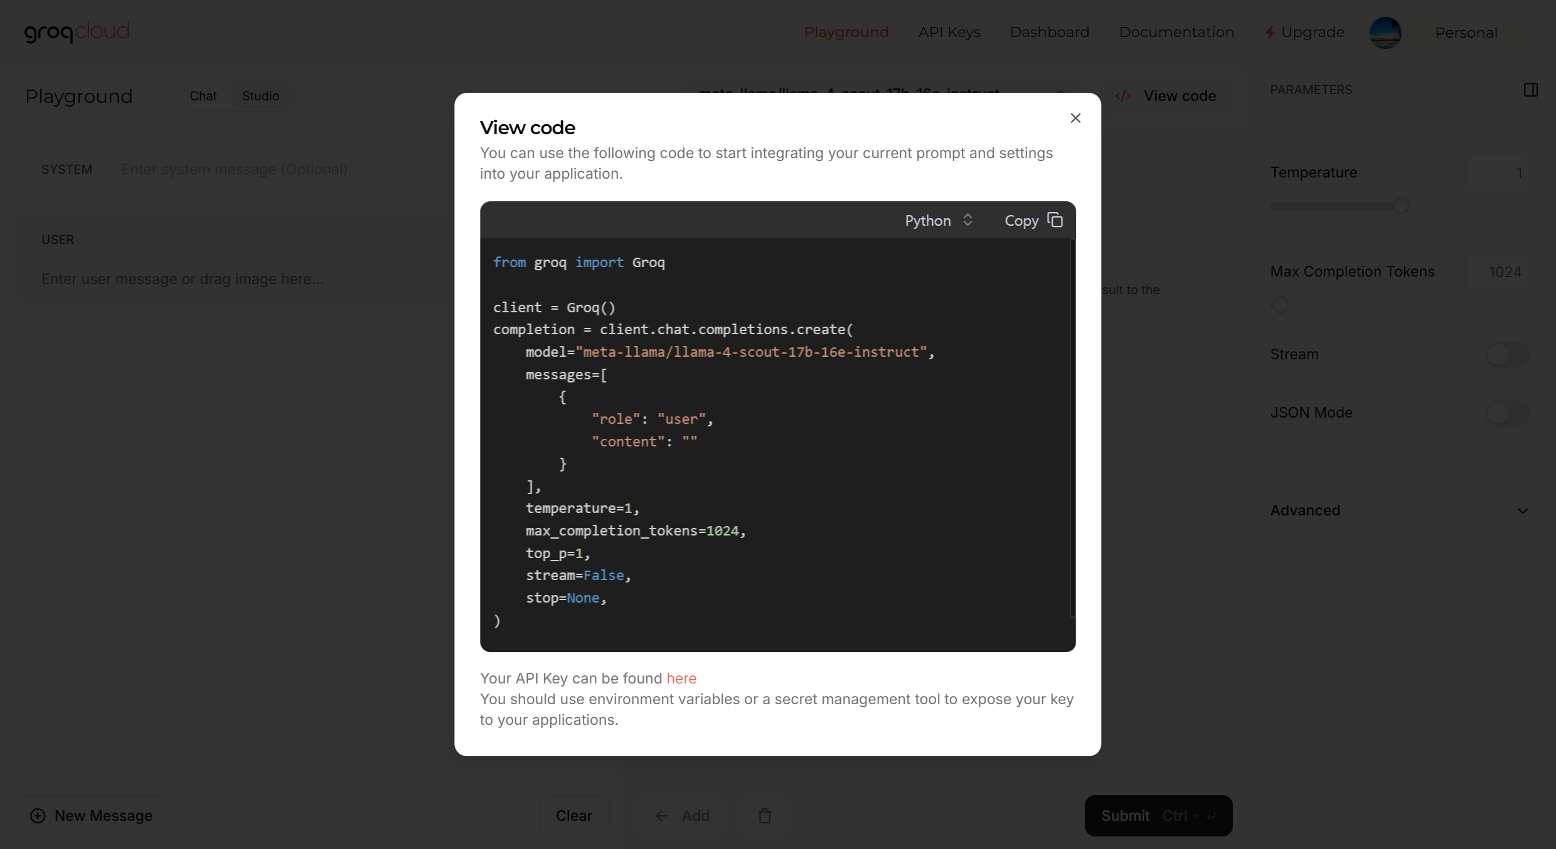Click the groqcloud logo
Viewport: 1556px width, 849px height.
coord(77,32)
